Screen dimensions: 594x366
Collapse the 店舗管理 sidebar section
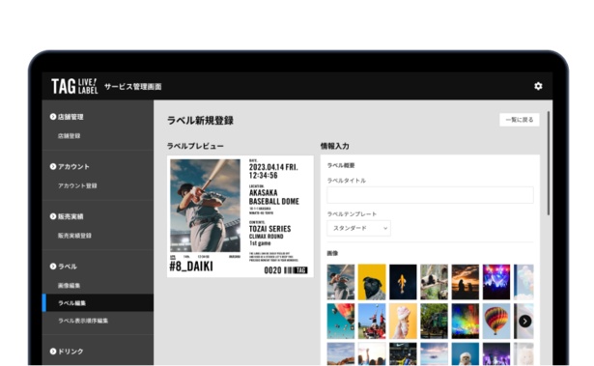coord(67,117)
